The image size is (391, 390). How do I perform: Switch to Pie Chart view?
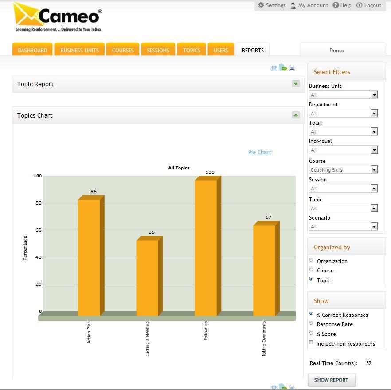pyautogui.click(x=259, y=152)
